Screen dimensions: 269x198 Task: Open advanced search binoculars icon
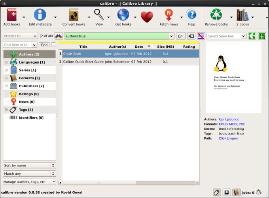coord(59,36)
